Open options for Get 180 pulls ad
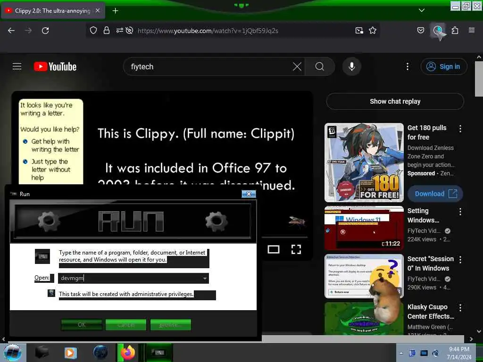Image resolution: width=483 pixels, height=362 pixels. coord(460,129)
